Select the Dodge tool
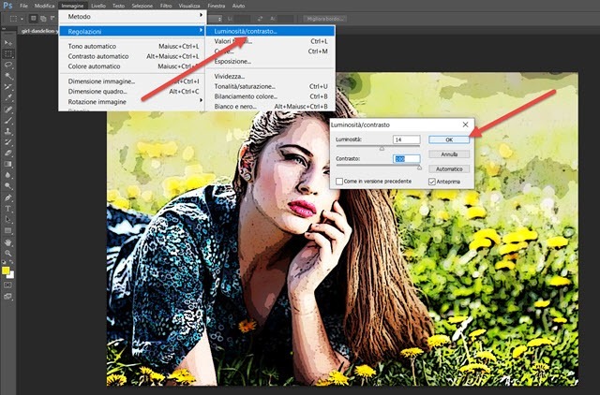The width and height of the screenshot is (600, 395). pyautogui.click(x=8, y=186)
